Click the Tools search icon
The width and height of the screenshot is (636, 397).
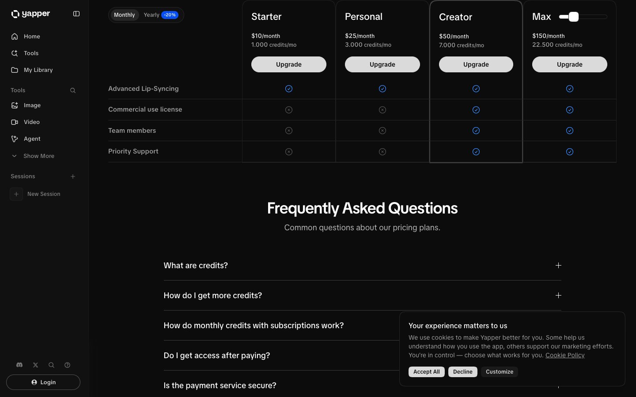pos(73,90)
